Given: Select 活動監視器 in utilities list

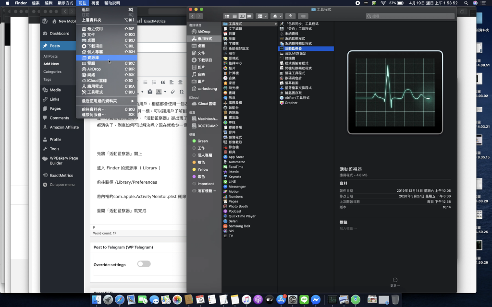Looking at the screenshot, I should tap(306, 48).
